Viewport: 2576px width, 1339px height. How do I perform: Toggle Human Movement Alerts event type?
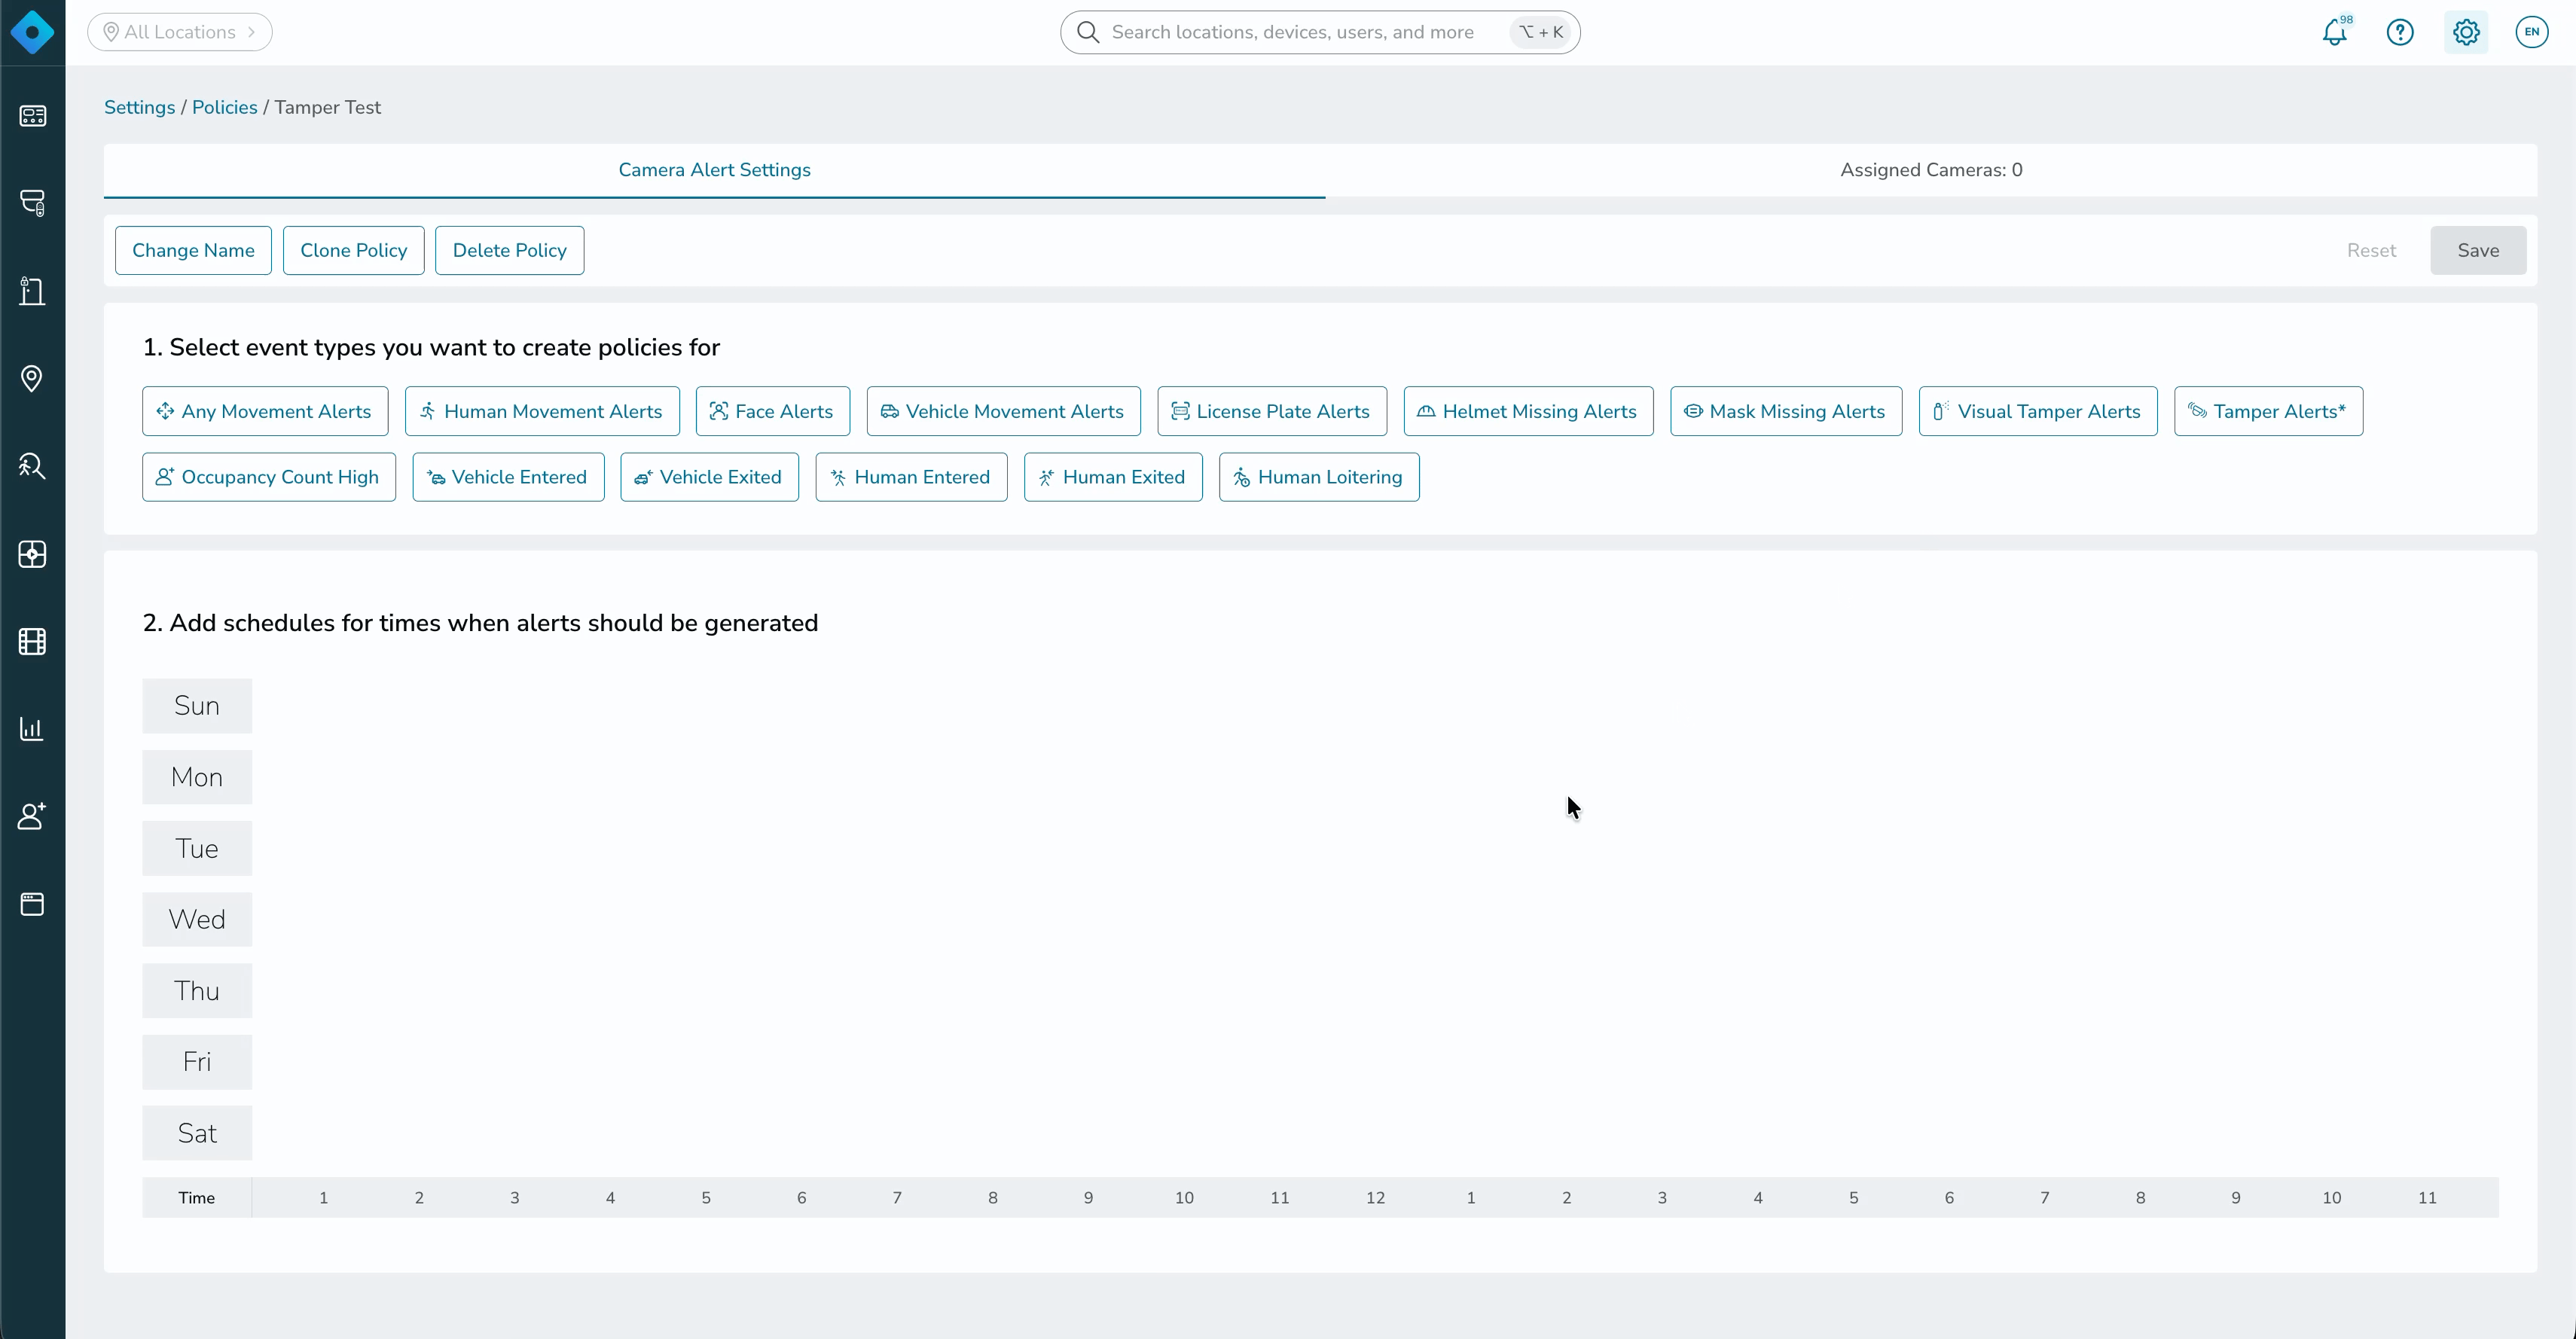(542, 411)
